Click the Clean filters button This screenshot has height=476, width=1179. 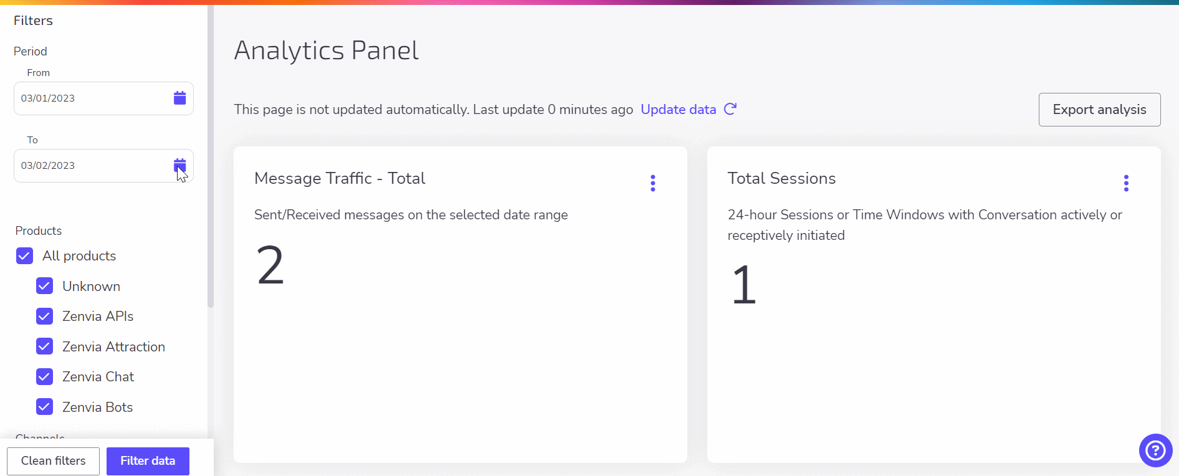53,461
